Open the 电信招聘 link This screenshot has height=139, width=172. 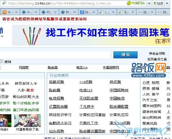[x=56, y=98]
